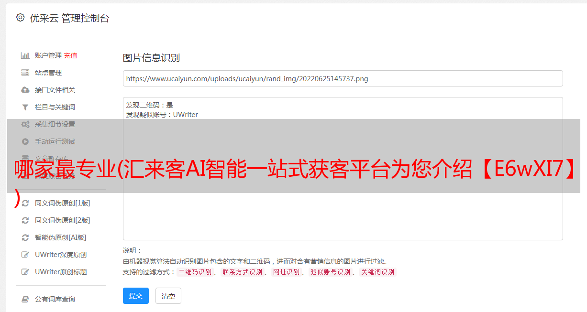Open UWriter原创标题 menu item
Image resolution: width=587 pixels, height=312 pixels.
pos(61,272)
